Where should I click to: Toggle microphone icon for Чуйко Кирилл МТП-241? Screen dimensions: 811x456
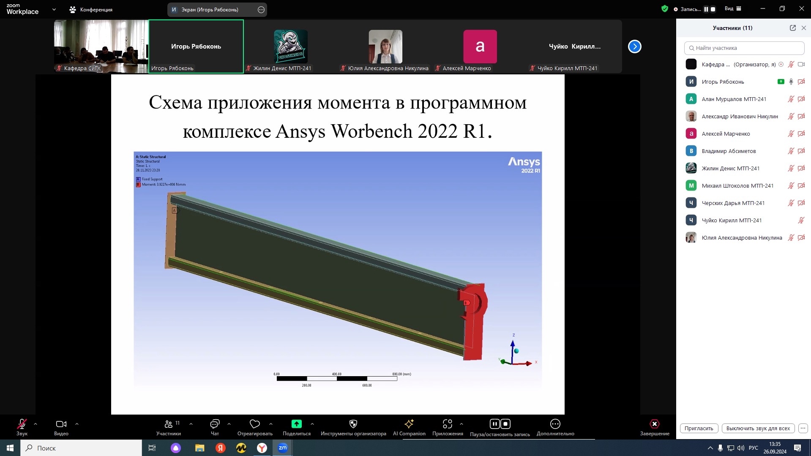pyautogui.click(x=801, y=220)
